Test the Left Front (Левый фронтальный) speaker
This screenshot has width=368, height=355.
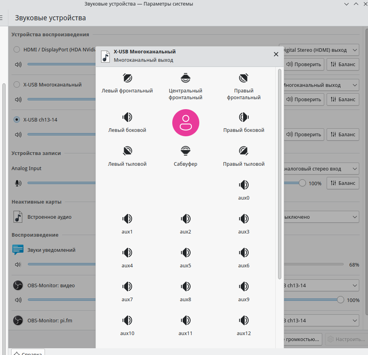coord(127,78)
